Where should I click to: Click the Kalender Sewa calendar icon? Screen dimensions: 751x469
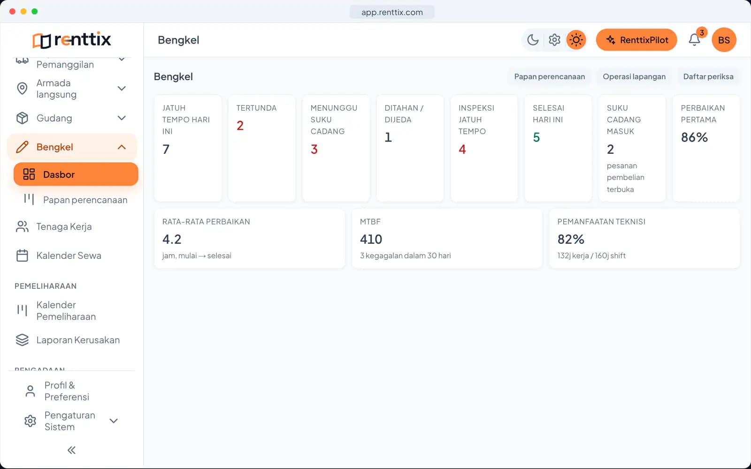(22, 256)
